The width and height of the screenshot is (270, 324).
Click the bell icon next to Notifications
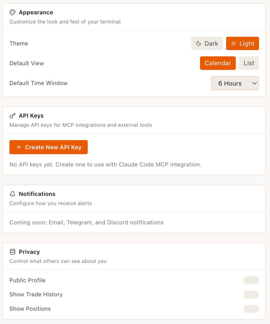point(13,194)
